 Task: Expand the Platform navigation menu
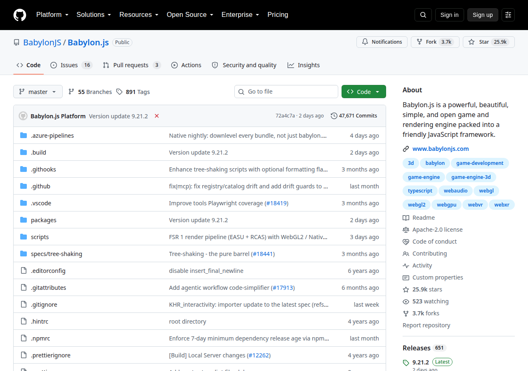(x=52, y=15)
